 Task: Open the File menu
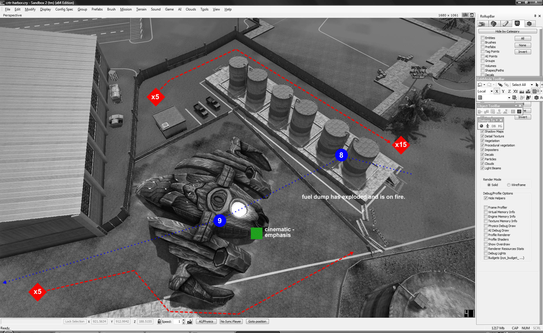click(8, 9)
